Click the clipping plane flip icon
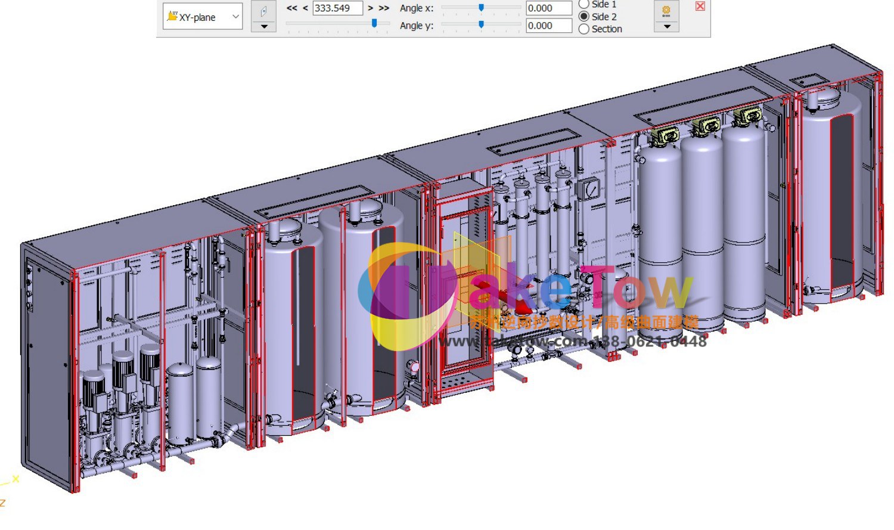894x530 pixels. pyautogui.click(x=263, y=11)
